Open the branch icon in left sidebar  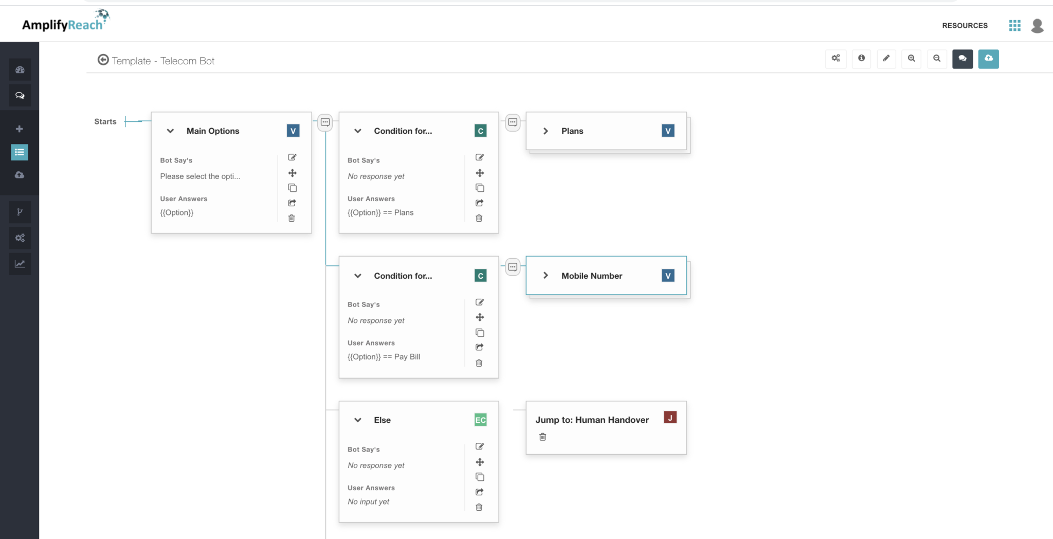(20, 212)
